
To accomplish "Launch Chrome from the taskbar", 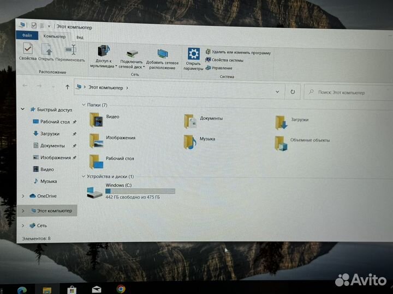I will [121, 289].
